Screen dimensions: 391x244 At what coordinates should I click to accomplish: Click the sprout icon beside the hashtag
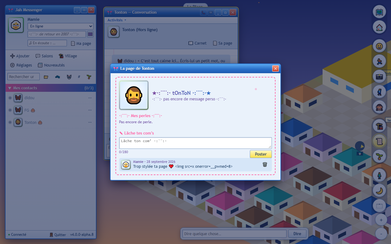[89, 77]
